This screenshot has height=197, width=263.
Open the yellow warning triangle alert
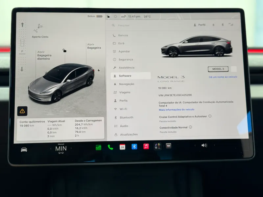point(22,111)
